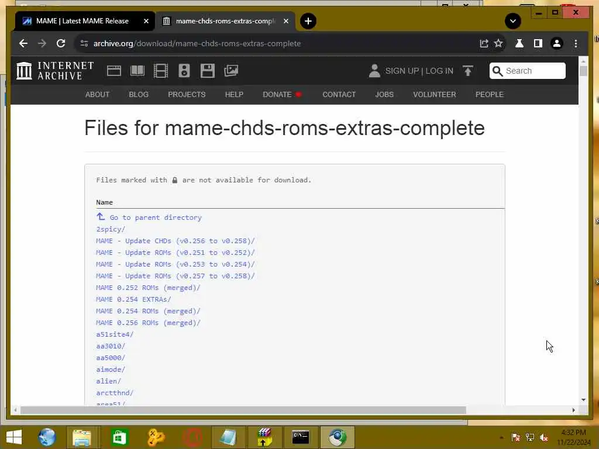Open the aa5000/ folder
This screenshot has width=599, height=449.
tap(111, 358)
